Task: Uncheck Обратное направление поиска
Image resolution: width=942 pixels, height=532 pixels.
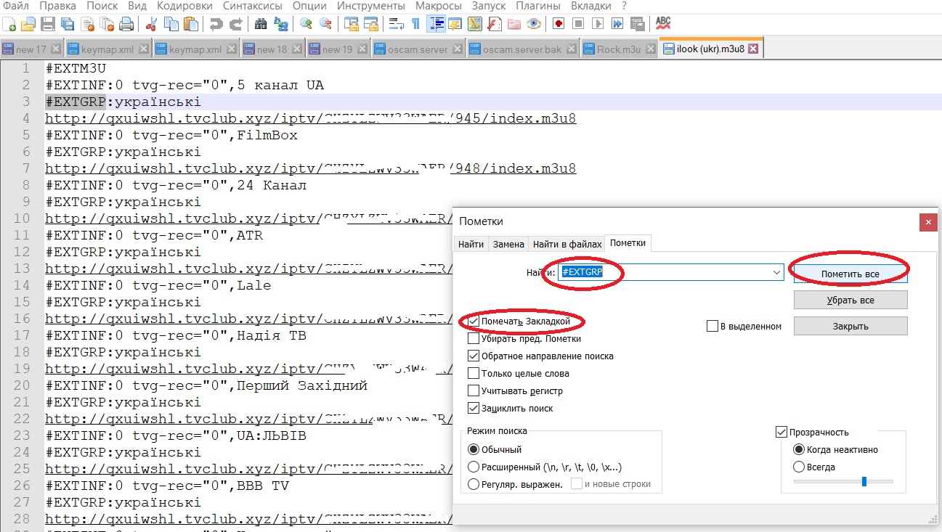Action: pyautogui.click(x=474, y=356)
